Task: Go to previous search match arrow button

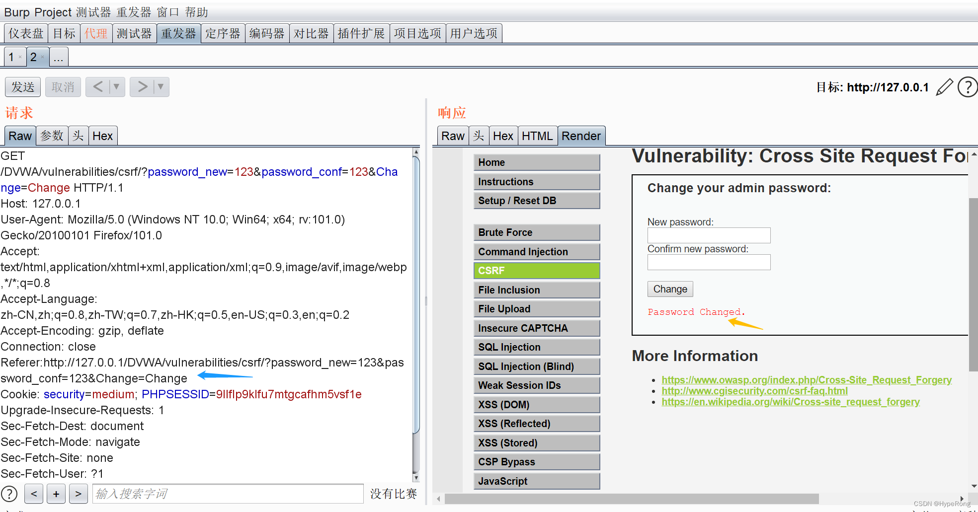Action: click(x=34, y=494)
